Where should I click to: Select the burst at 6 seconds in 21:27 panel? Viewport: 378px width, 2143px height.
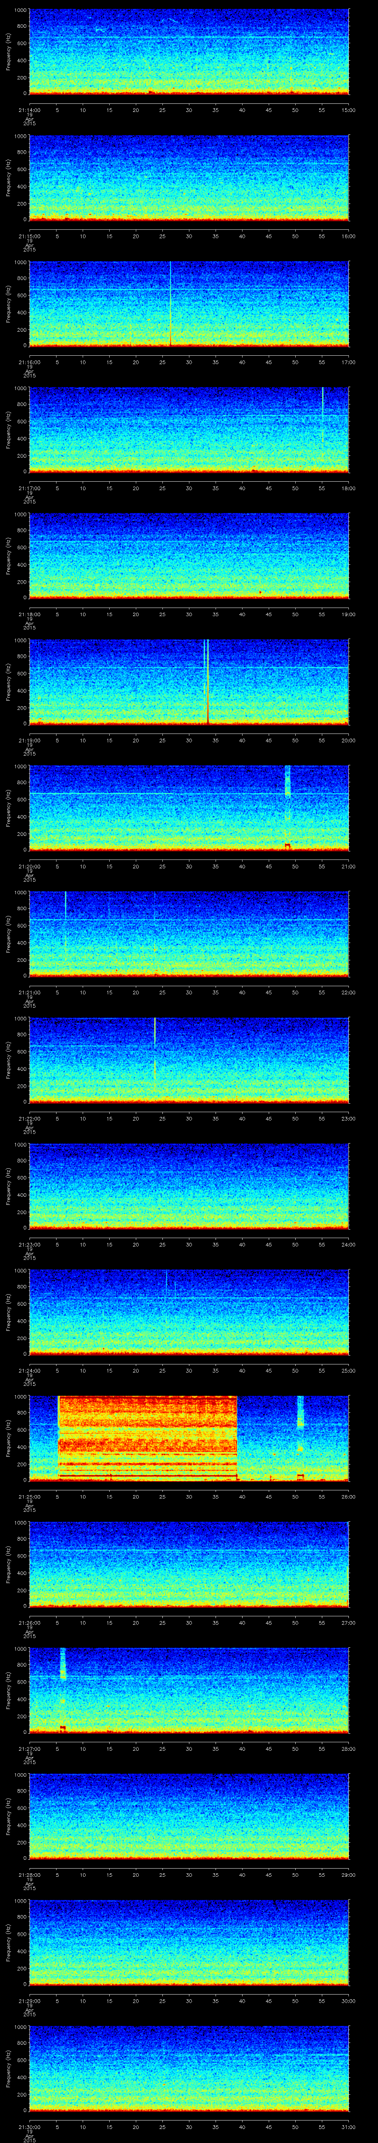pos(62,1664)
